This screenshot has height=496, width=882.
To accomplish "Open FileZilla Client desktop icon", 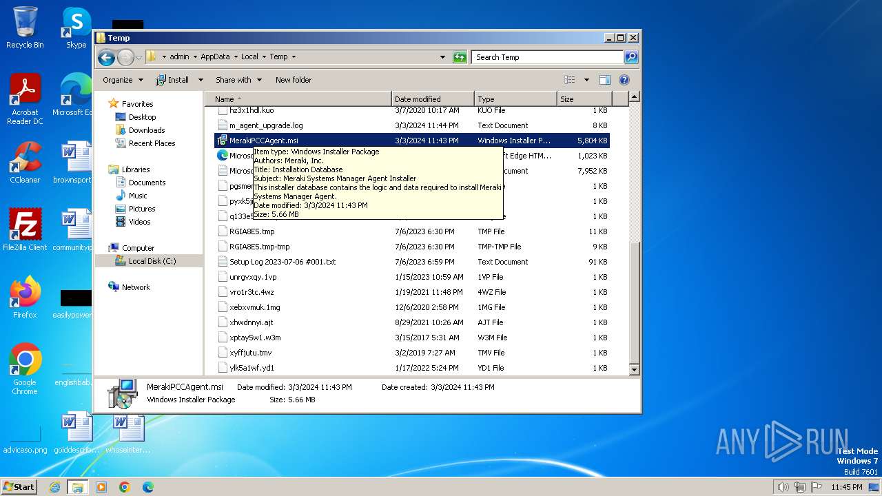I will tap(25, 229).
